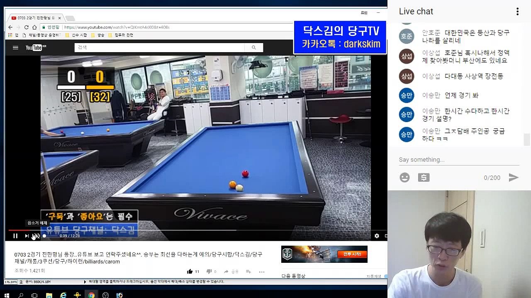Open the 컴퓨터 관련 bookmark folder
The image size is (531, 298).
121,35
